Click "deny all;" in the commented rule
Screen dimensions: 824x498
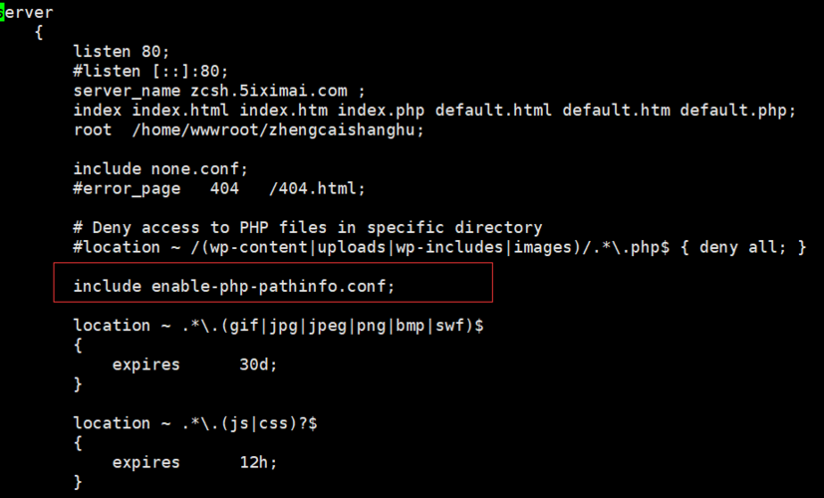743,247
